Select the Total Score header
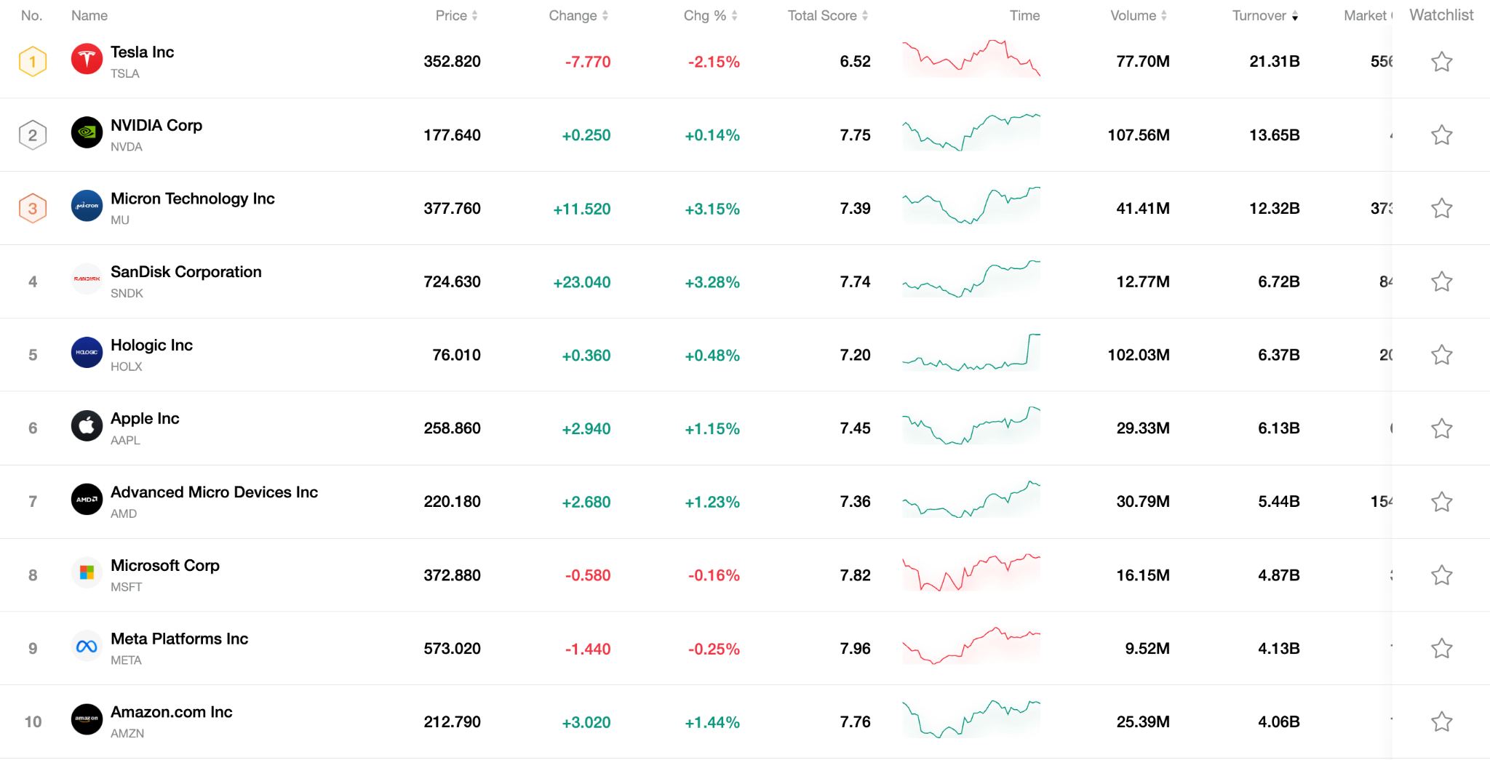This screenshot has height=760, width=1490. point(822,15)
